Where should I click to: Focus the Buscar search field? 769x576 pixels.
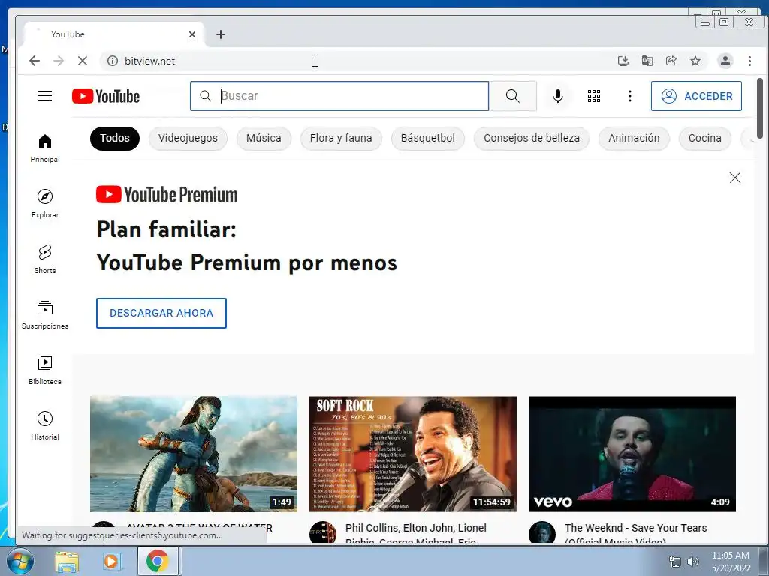tap(339, 96)
